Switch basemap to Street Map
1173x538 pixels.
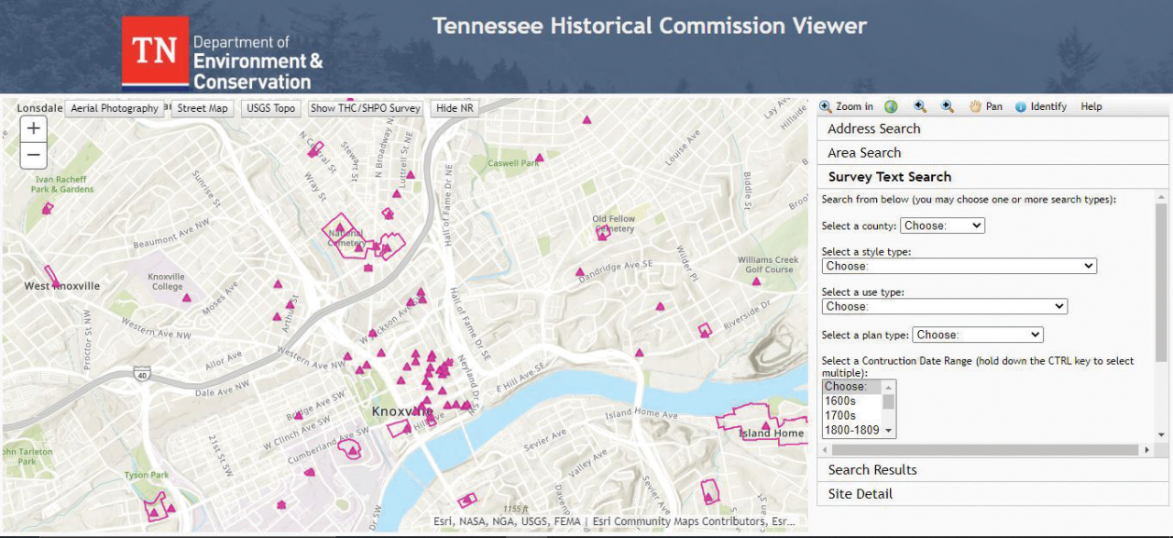[203, 108]
